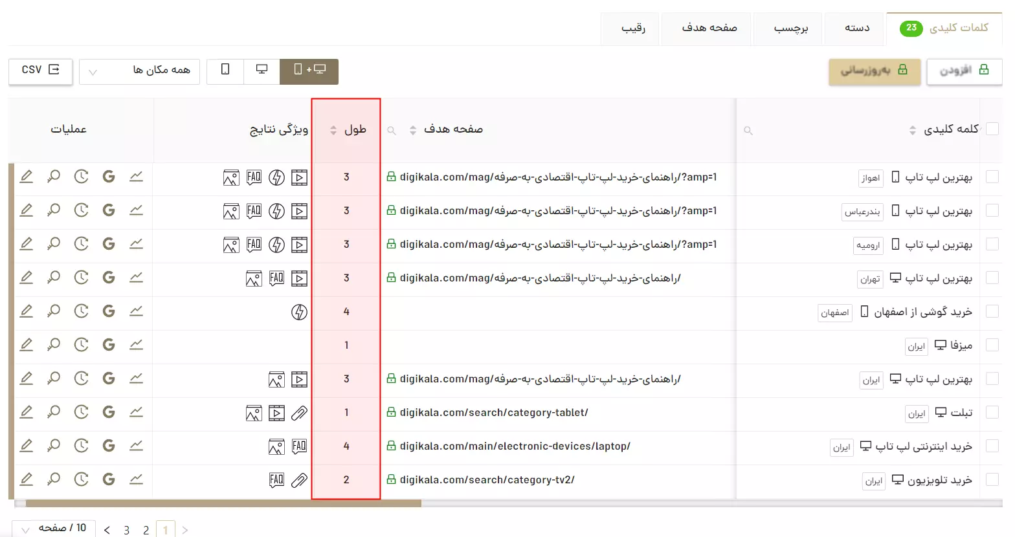Switch to کلمات کلیدی tab

[x=944, y=28]
